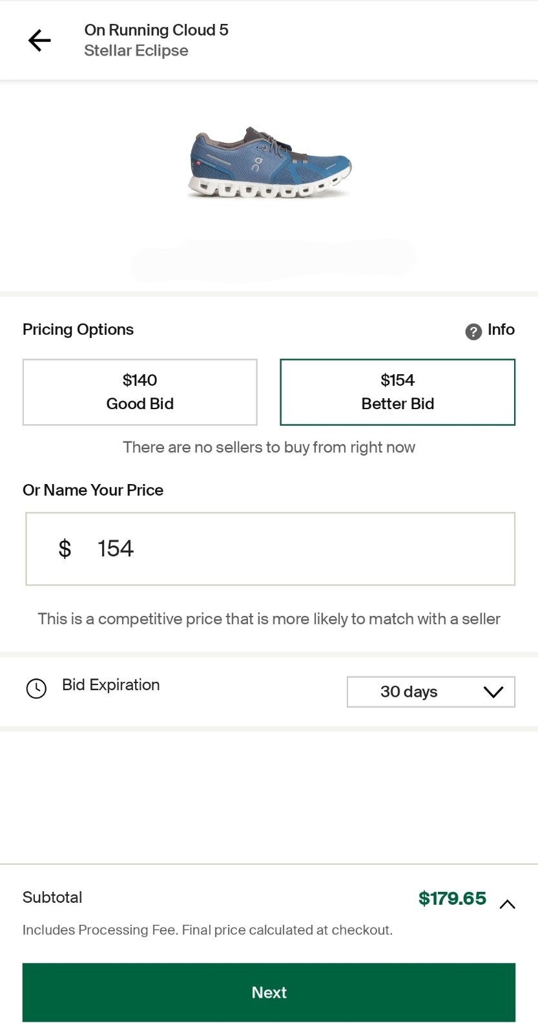Tap the On Running Cloud 5 title
Viewport: 538px width, 1034px height.
156,30
